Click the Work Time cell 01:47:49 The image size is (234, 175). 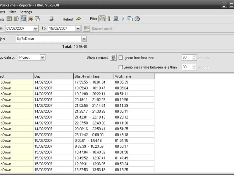(x=134, y=158)
